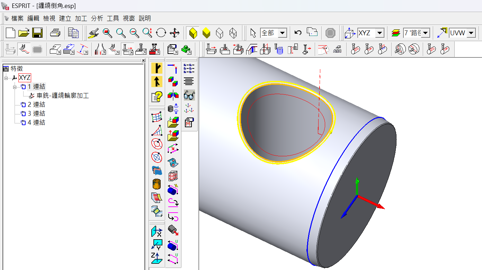This screenshot has width=482, height=270.
Task: Open the 加工 menu
Action: tap(81, 18)
